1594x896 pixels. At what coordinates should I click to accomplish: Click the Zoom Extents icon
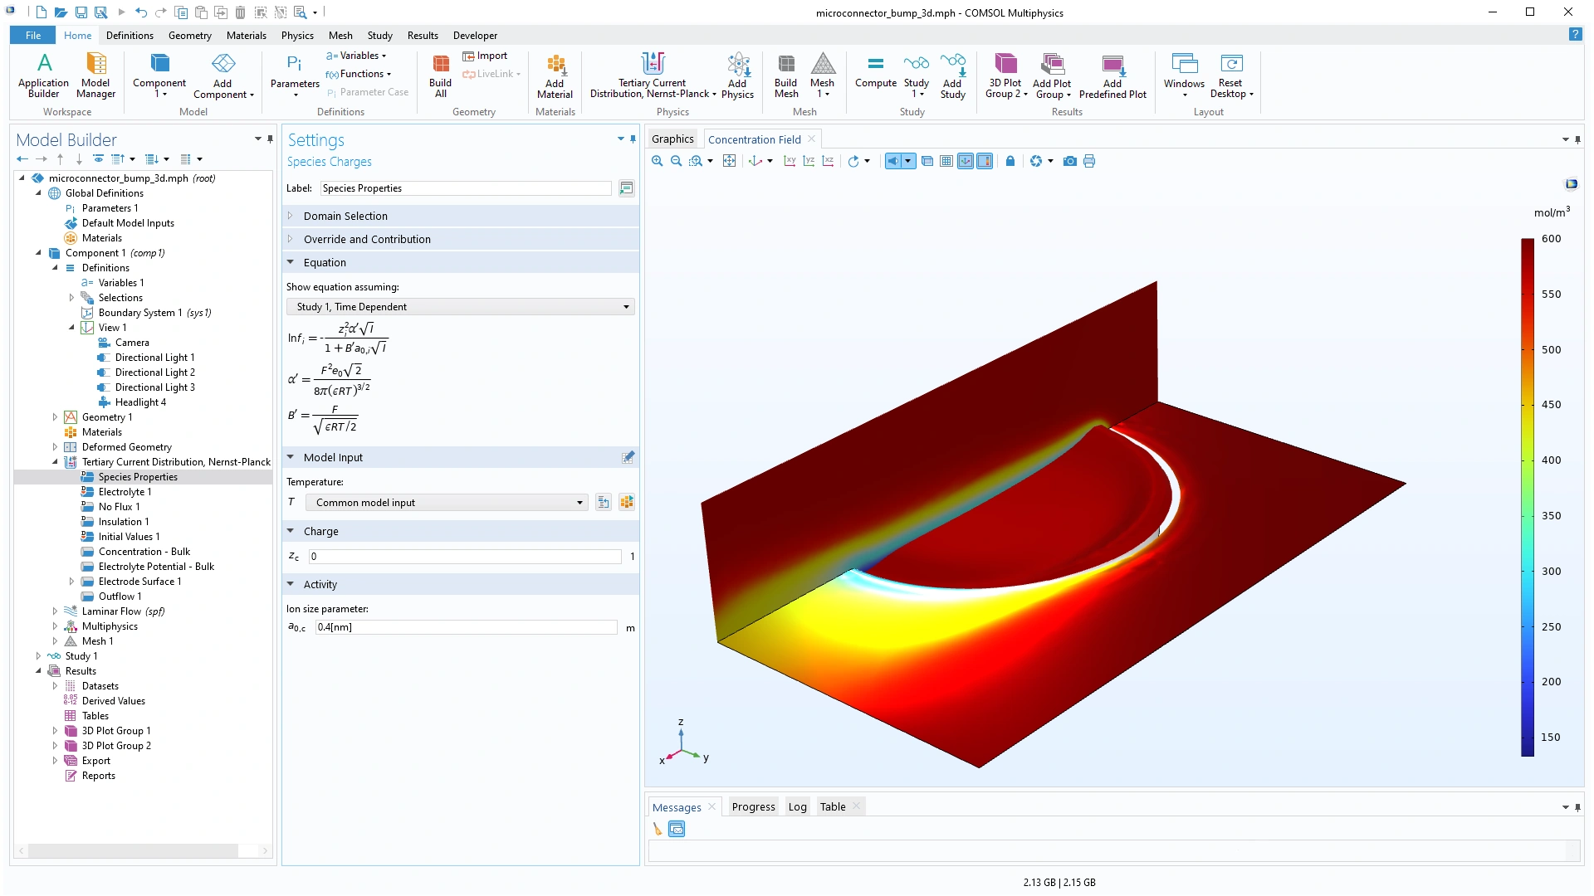[x=729, y=161]
